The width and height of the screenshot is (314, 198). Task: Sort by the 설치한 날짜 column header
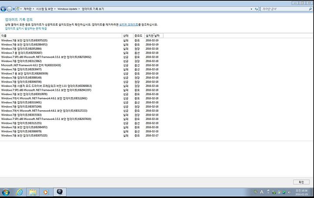coord(154,36)
